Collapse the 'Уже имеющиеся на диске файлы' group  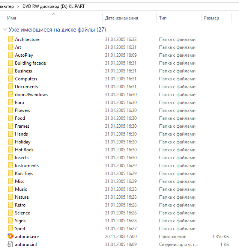5,30
